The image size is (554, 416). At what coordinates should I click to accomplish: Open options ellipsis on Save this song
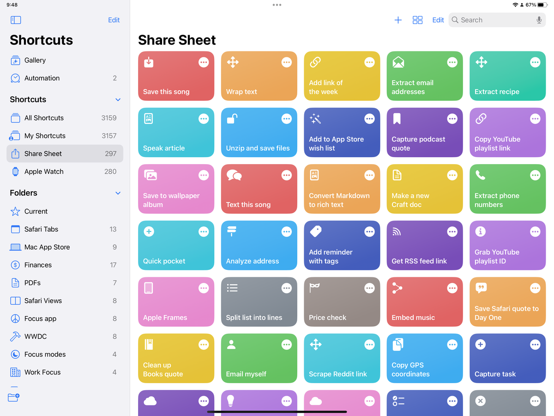point(204,62)
